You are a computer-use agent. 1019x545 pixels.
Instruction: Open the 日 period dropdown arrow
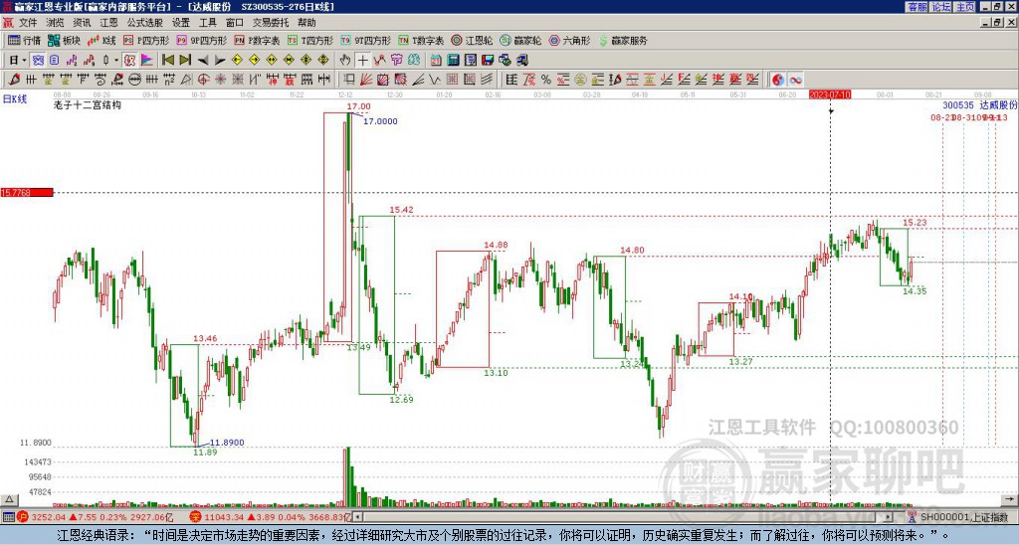click(24, 61)
